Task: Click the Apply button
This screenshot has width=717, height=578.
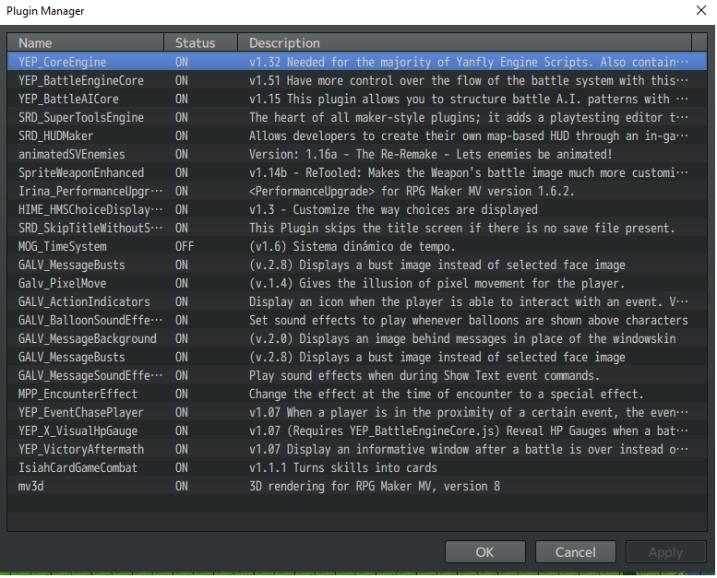Action: pyautogui.click(x=666, y=552)
